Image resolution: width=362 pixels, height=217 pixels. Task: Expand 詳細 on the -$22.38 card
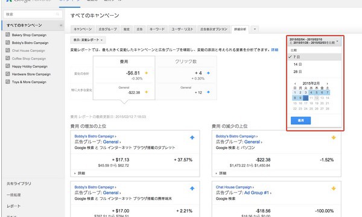click(x=221, y=173)
